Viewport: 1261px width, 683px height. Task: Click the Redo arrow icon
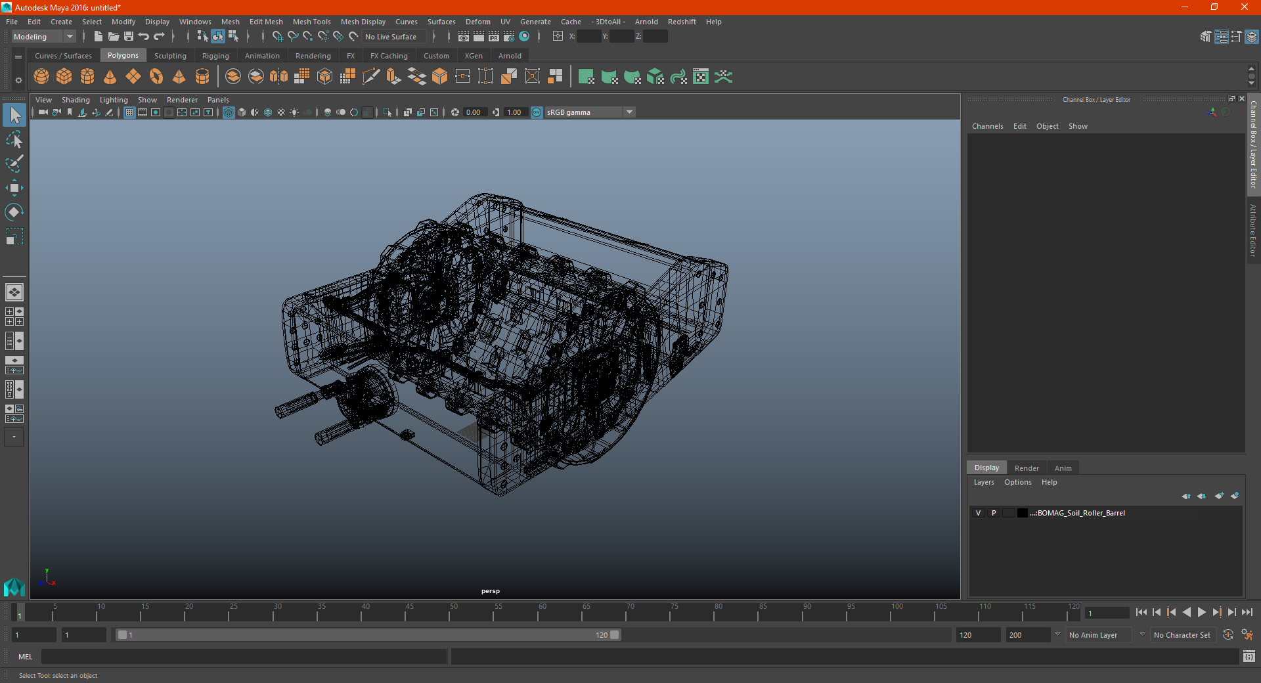point(159,37)
